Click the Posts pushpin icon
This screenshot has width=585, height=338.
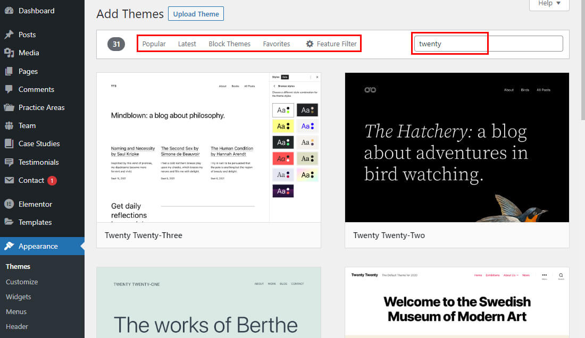point(9,35)
